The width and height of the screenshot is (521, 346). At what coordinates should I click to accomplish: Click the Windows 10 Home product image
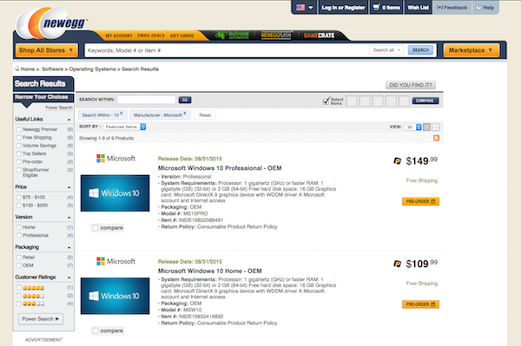click(x=115, y=296)
